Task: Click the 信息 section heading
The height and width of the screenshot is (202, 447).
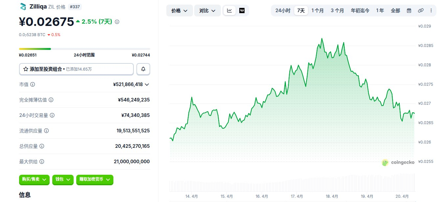Action: tap(25, 195)
